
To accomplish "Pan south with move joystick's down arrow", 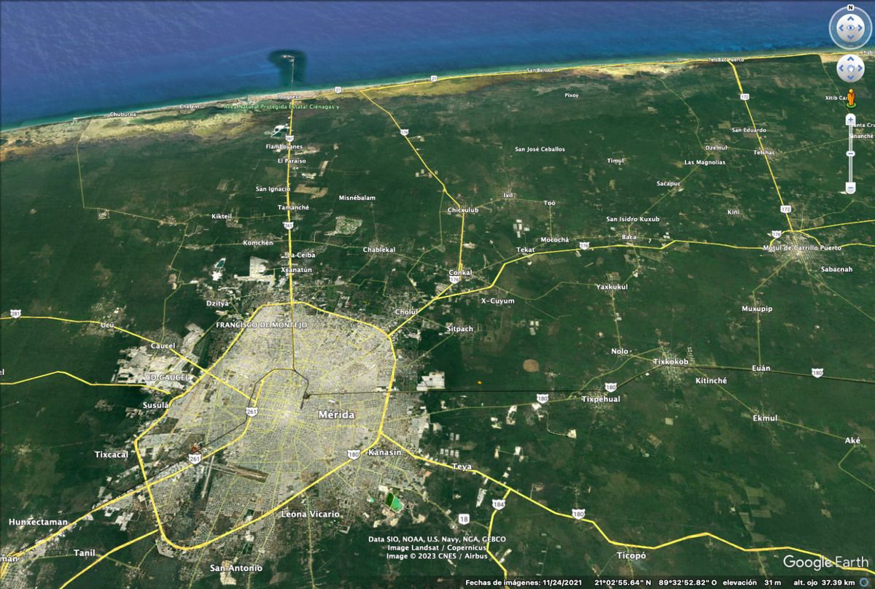I will tap(850, 77).
